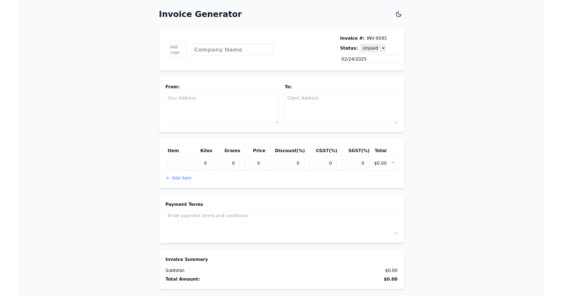Click the Discount percentage field
The width and height of the screenshot is (563, 296).
[x=287, y=163]
